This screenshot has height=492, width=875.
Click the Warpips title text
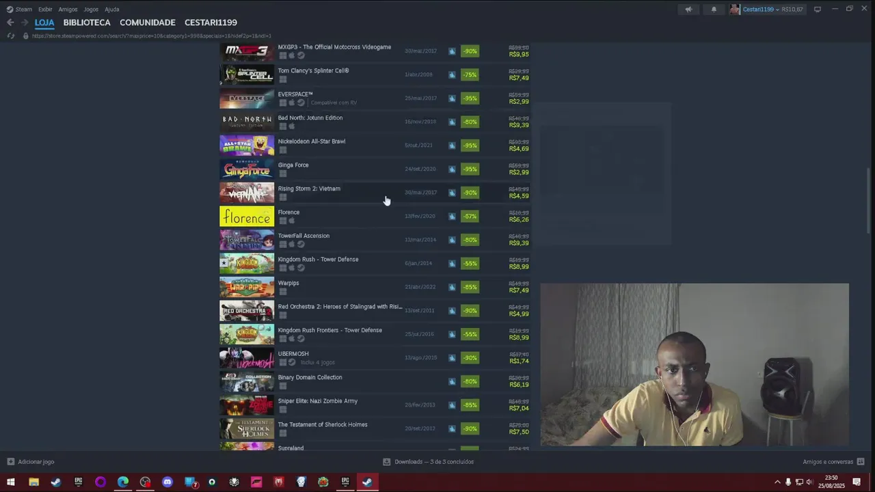[x=288, y=283]
